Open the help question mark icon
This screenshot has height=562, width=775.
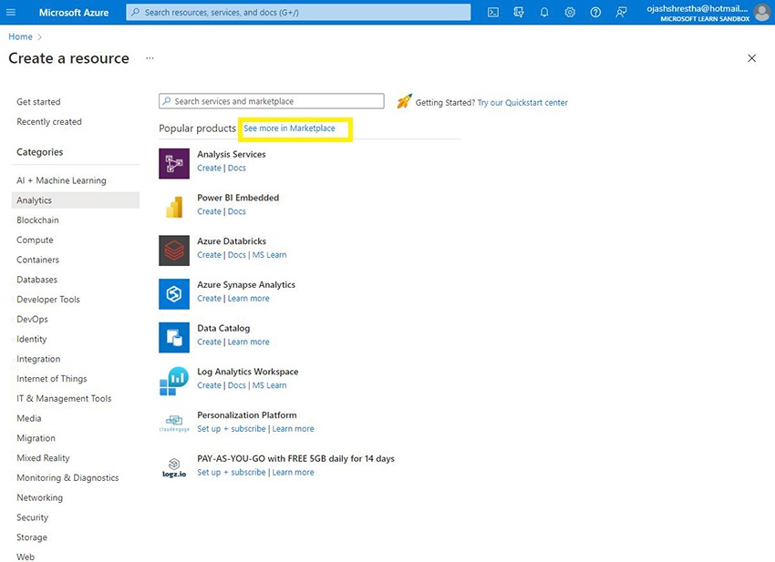pyautogui.click(x=595, y=13)
